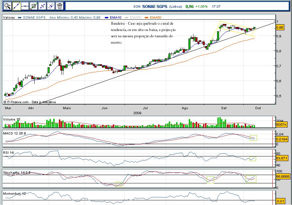
Task: Click the Valores panel label
Action: (9, 18)
